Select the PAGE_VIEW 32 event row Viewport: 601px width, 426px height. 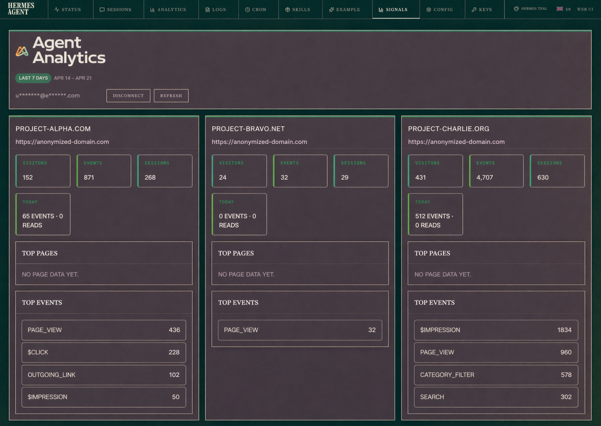[x=300, y=330]
